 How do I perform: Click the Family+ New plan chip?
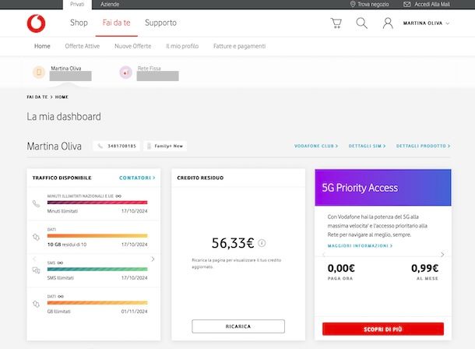pyautogui.click(x=165, y=146)
